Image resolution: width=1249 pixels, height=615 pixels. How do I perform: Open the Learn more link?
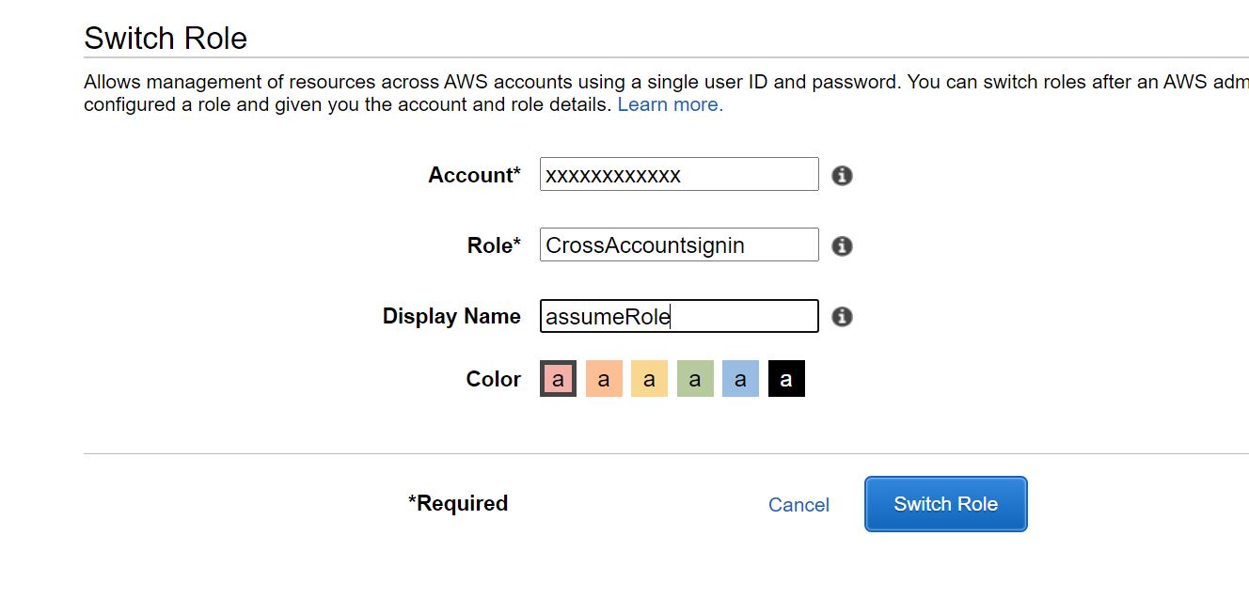[x=670, y=104]
